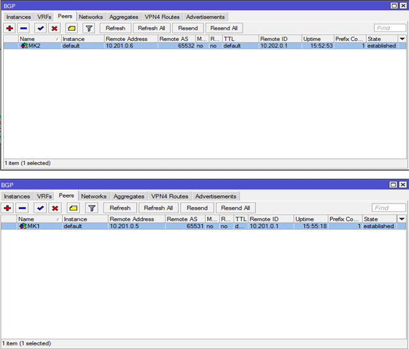Image resolution: width=409 pixels, height=349 pixels.
Task: Click the red X disable icon in top window
Action: coord(55,28)
